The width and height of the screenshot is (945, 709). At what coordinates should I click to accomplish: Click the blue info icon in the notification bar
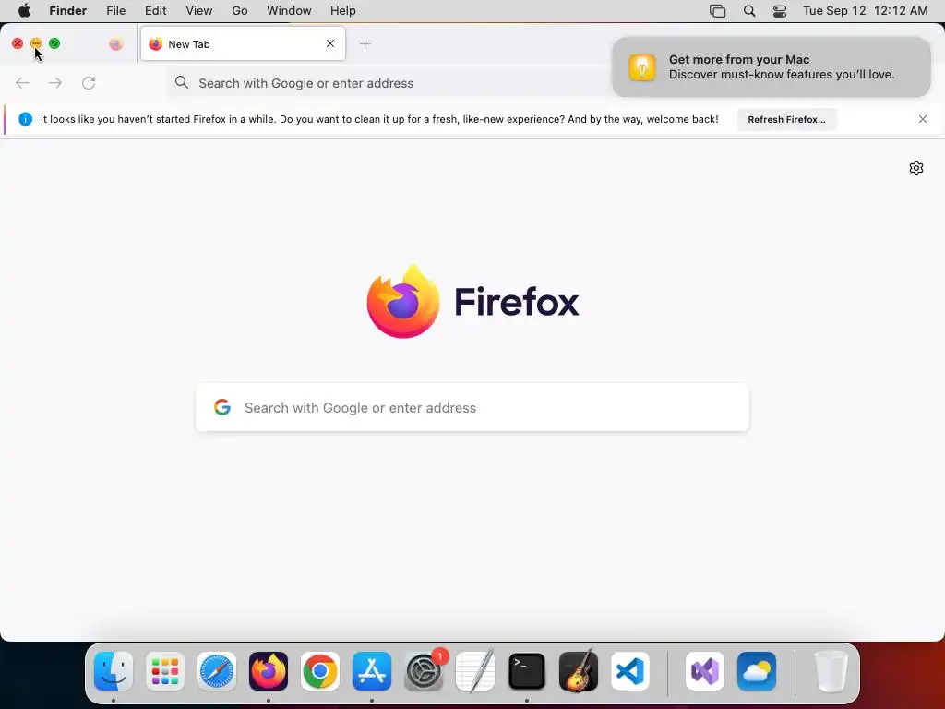click(x=25, y=119)
